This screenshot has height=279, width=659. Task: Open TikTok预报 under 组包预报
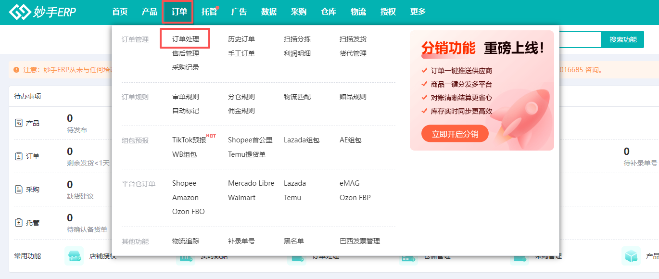tap(189, 140)
